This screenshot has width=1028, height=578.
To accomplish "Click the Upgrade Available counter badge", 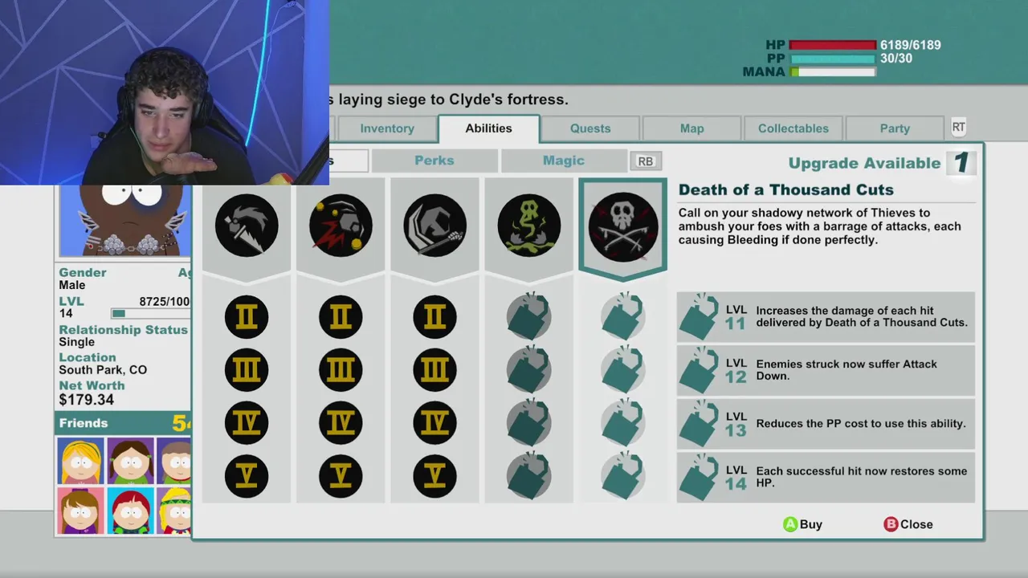I will pos(961,163).
